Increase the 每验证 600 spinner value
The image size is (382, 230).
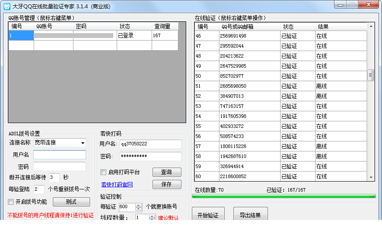point(139,205)
